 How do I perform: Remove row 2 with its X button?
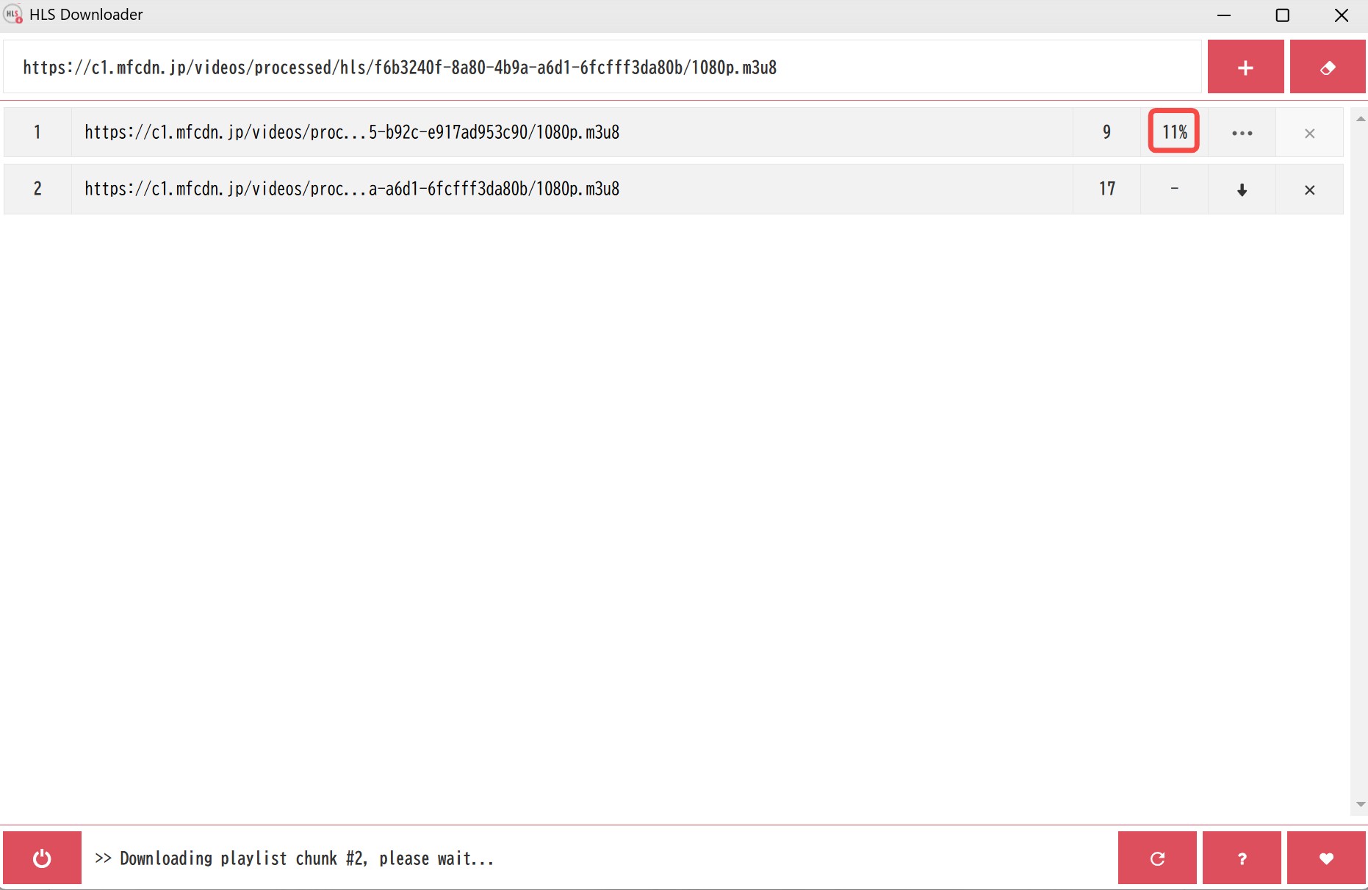click(x=1309, y=189)
